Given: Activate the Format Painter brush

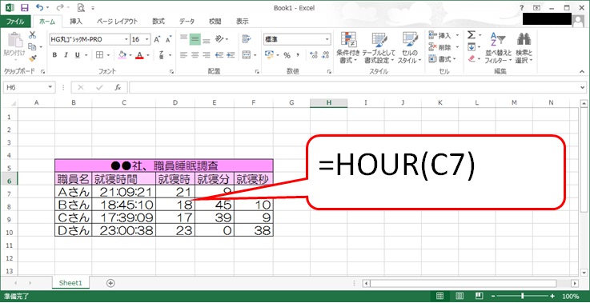Looking at the screenshot, I should point(32,58).
